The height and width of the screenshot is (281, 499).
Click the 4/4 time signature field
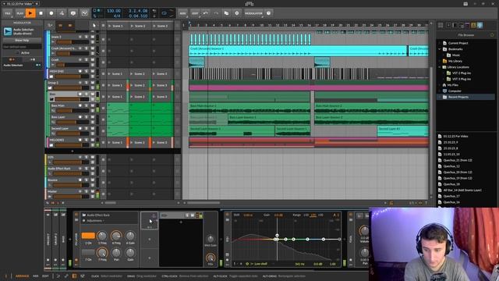pos(117,16)
